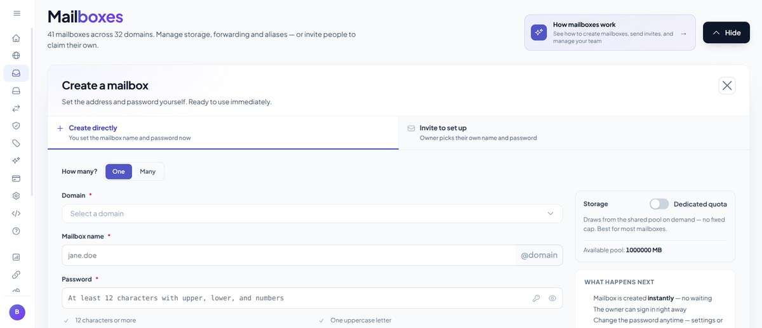Open the hamburger menu in the sidebar
This screenshot has width=762, height=328.
[17, 13]
